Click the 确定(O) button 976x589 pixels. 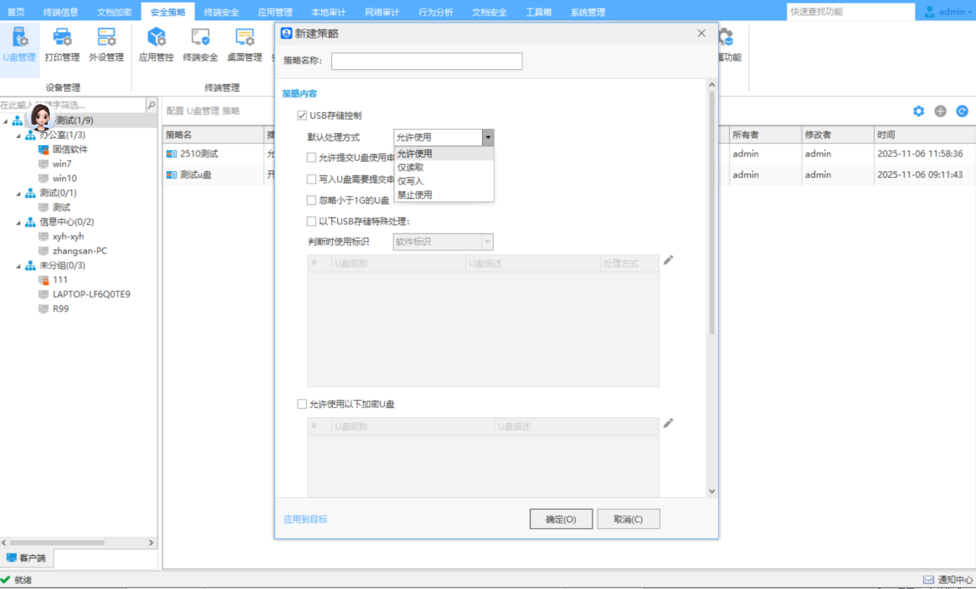pyautogui.click(x=560, y=519)
